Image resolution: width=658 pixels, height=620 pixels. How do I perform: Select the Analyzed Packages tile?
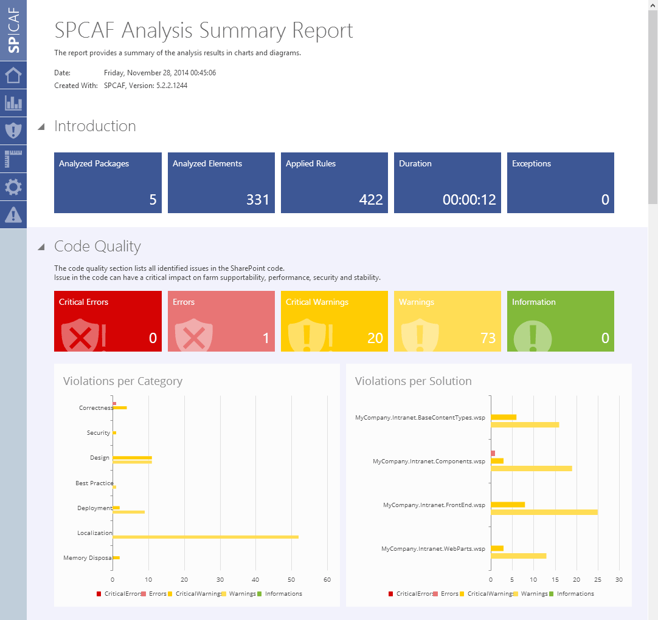[x=108, y=183]
